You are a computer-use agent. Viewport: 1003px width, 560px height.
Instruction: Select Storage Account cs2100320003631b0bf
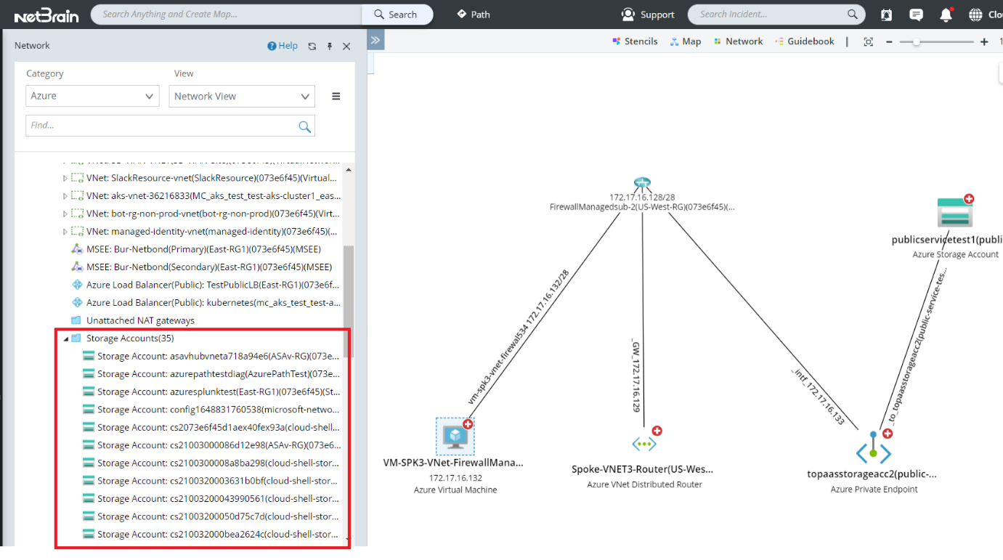211,481
